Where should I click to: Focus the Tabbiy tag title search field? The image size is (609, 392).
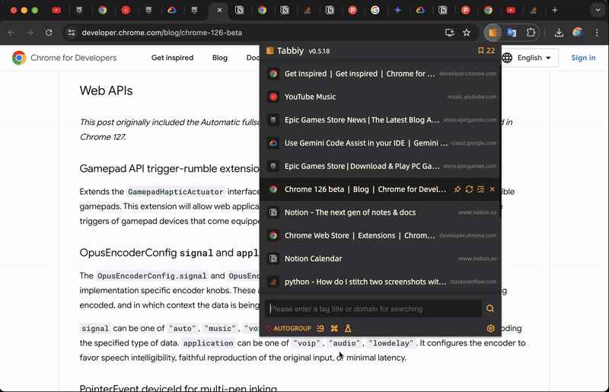click(373, 309)
